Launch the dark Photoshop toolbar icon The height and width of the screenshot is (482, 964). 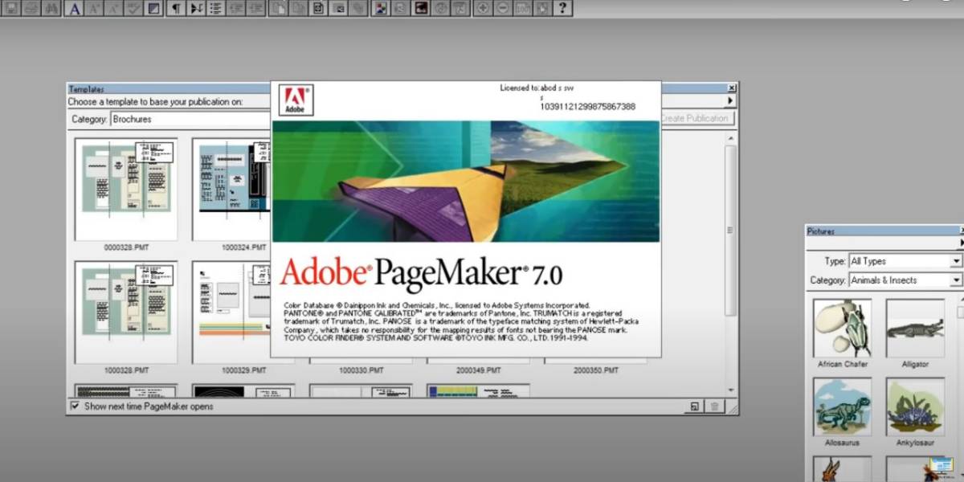421,9
